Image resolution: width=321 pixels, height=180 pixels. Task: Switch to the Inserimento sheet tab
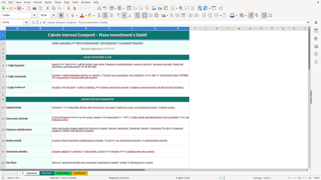point(63,173)
